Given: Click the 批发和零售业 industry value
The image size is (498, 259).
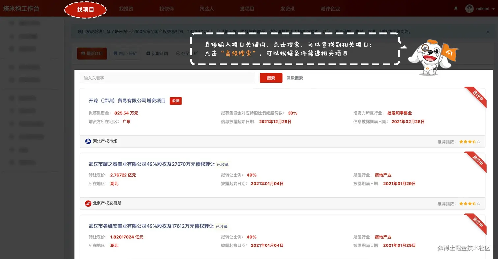Looking at the screenshot, I should [400, 113].
